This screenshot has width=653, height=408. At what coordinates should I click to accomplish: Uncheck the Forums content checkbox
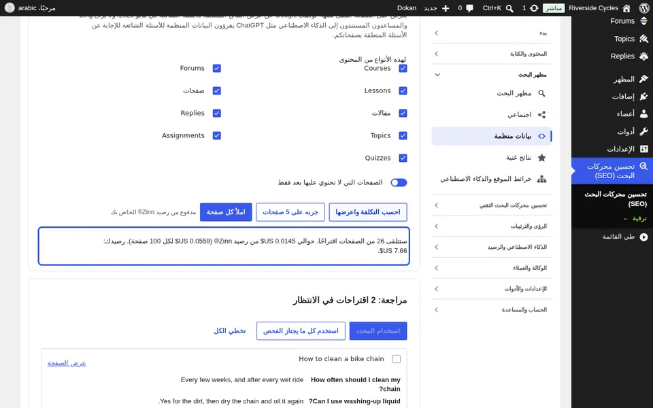[x=216, y=68]
